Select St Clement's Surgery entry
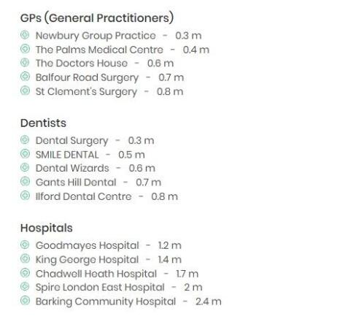 click(x=109, y=92)
